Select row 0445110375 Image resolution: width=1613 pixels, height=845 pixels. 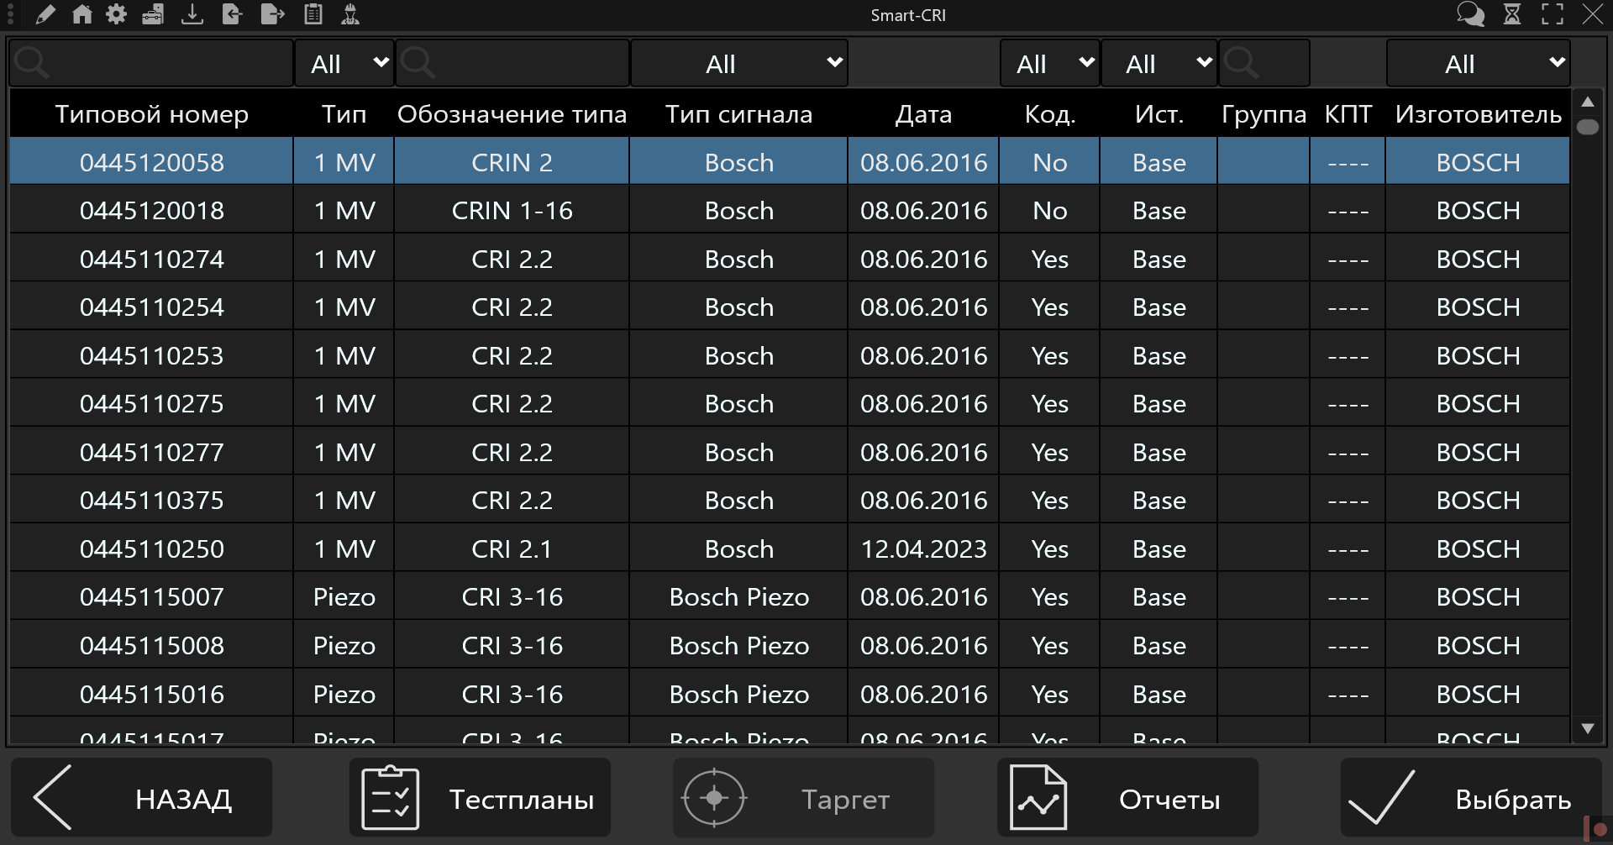point(790,500)
